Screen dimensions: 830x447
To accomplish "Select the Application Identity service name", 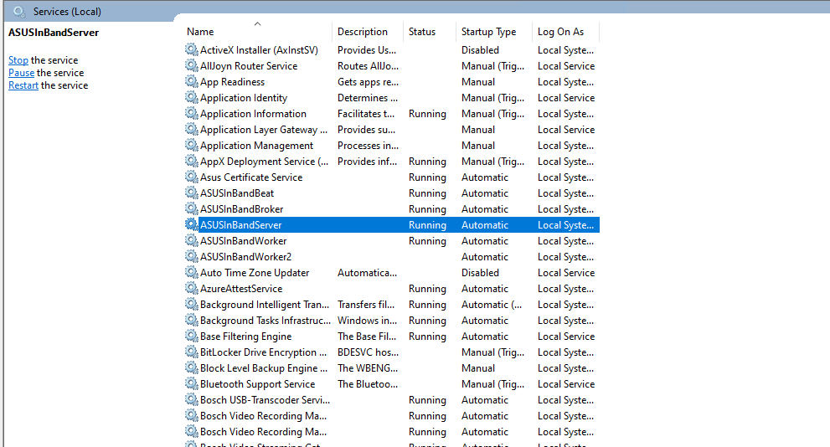I will pyautogui.click(x=244, y=98).
